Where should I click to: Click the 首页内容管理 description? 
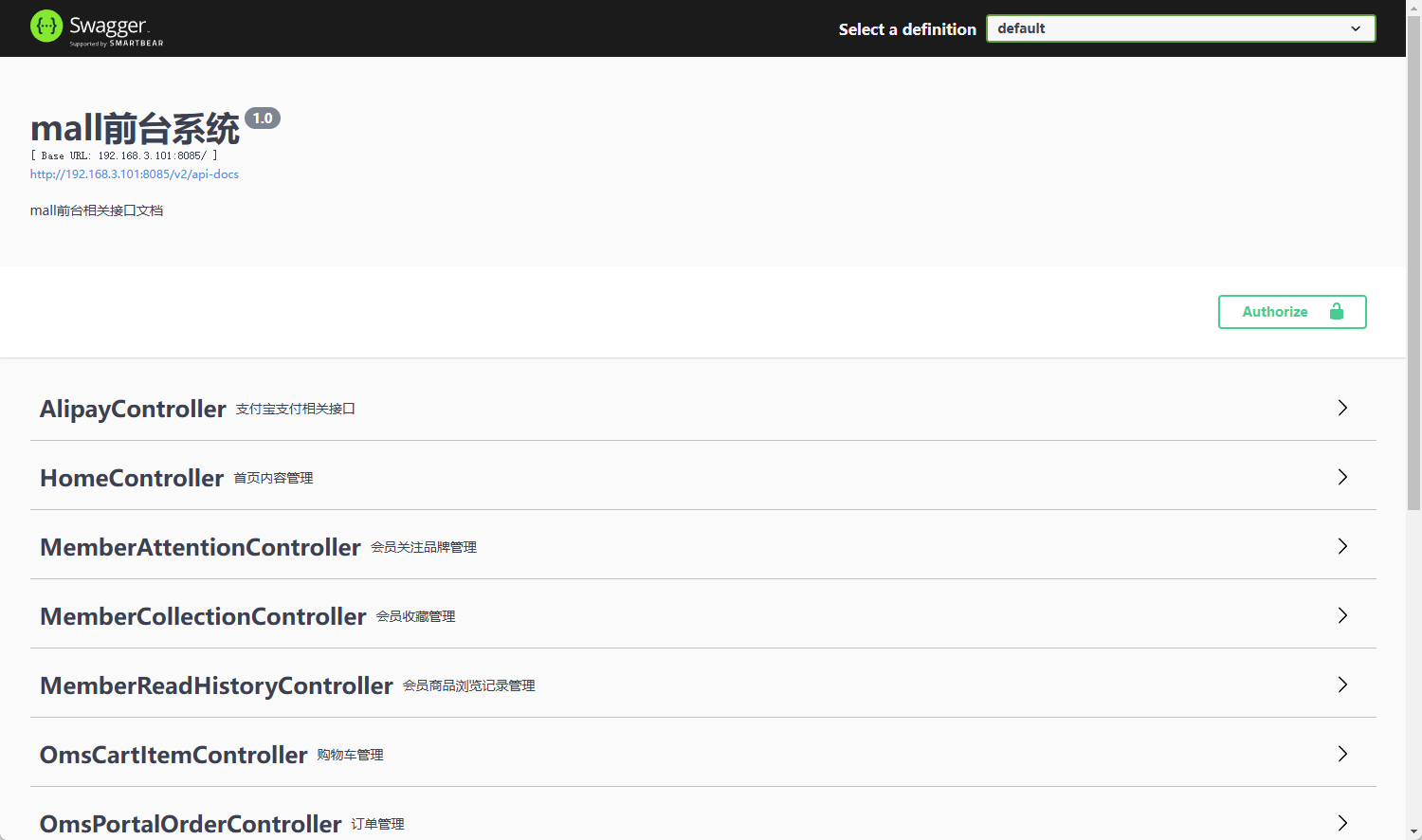point(274,478)
